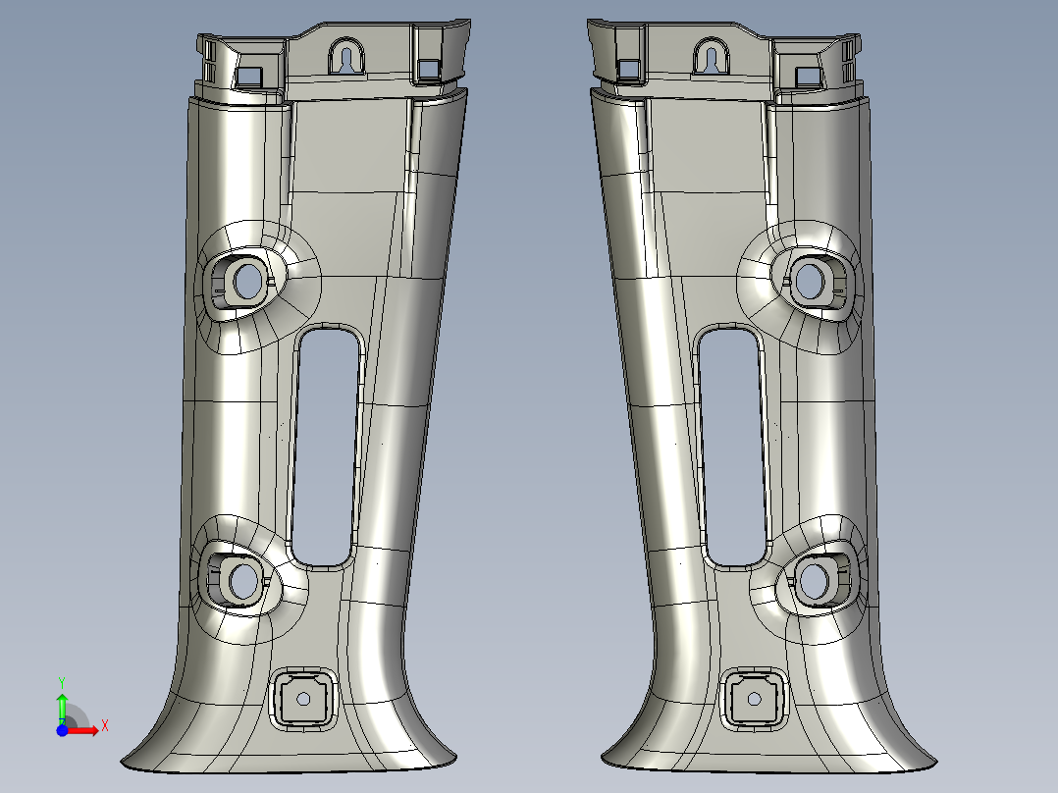Pick the keyhole slot on right part top
Viewport: 1058px width, 793px height.
coord(712,59)
